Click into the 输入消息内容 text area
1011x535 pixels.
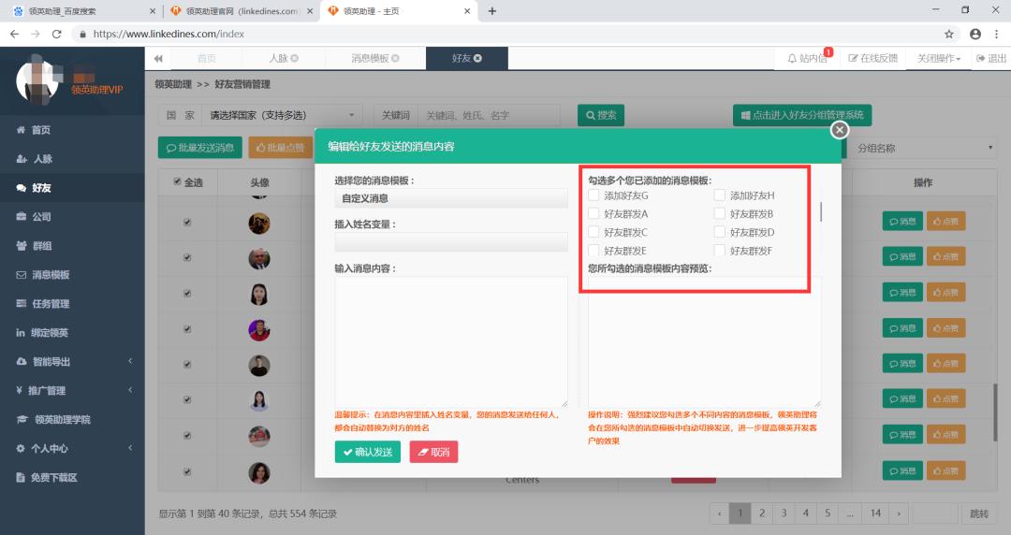[450, 341]
